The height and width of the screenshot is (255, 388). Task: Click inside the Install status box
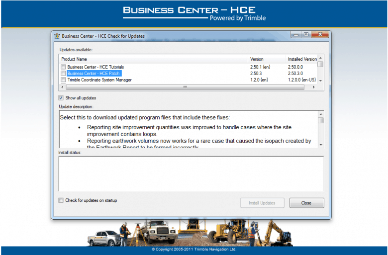point(191,173)
